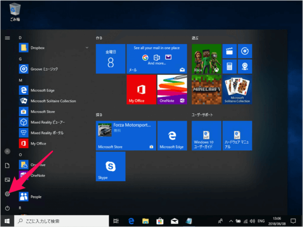Screen dimensions: 303x227
Task: Open the Camera webcam small tile
Action: (x=245, y=66)
